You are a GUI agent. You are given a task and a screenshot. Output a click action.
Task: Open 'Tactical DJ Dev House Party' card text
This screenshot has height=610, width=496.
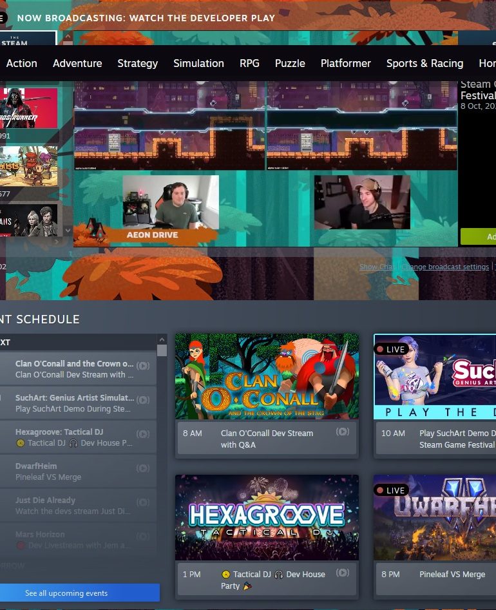coord(272,580)
